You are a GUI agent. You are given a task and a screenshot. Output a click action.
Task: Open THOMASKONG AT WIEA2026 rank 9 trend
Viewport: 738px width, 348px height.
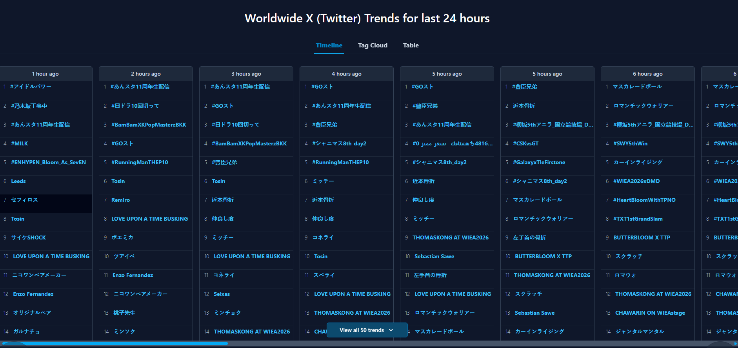click(x=451, y=237)
